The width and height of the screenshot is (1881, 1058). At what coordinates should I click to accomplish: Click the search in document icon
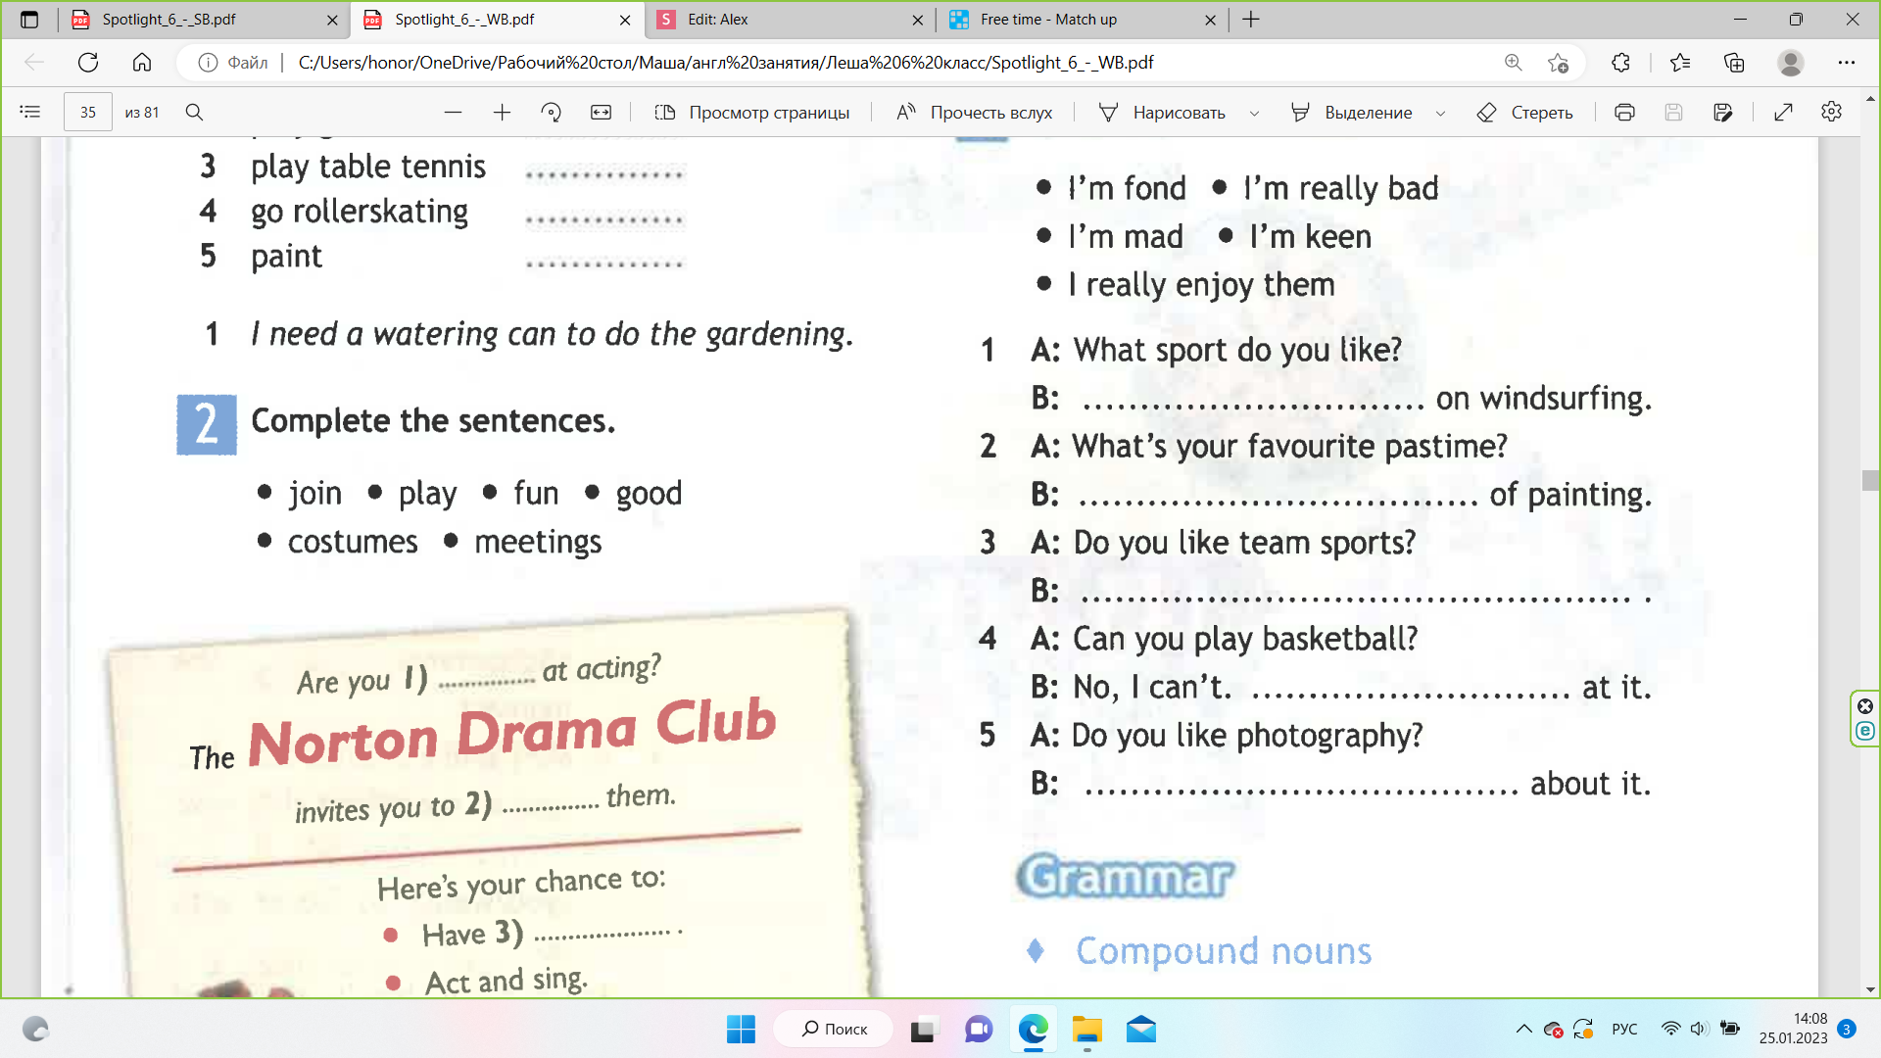(x=194, y=113)
